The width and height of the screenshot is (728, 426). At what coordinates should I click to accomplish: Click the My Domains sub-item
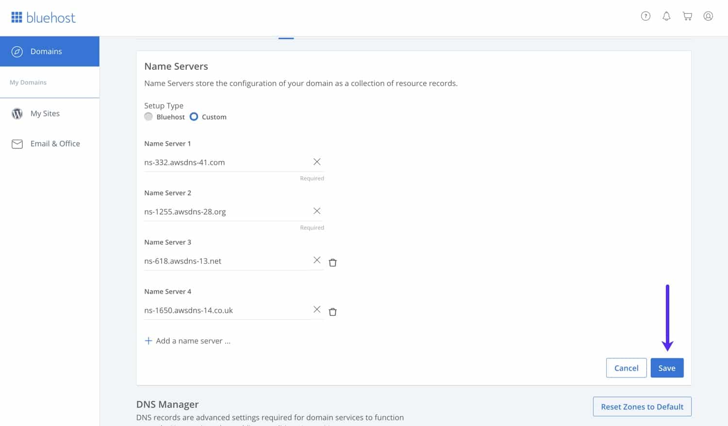click(28, 82)
